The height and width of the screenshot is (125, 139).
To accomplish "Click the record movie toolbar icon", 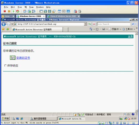I will coord(80,11).
